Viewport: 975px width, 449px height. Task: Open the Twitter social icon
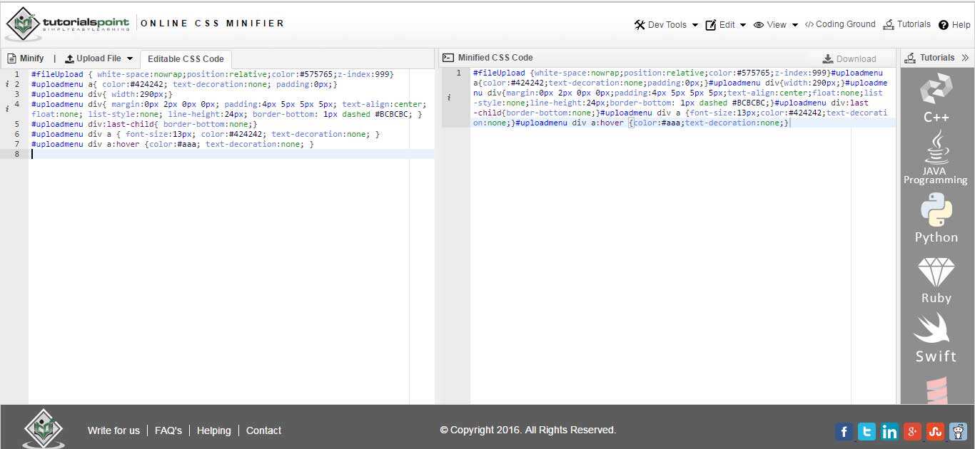pos(867,431)
